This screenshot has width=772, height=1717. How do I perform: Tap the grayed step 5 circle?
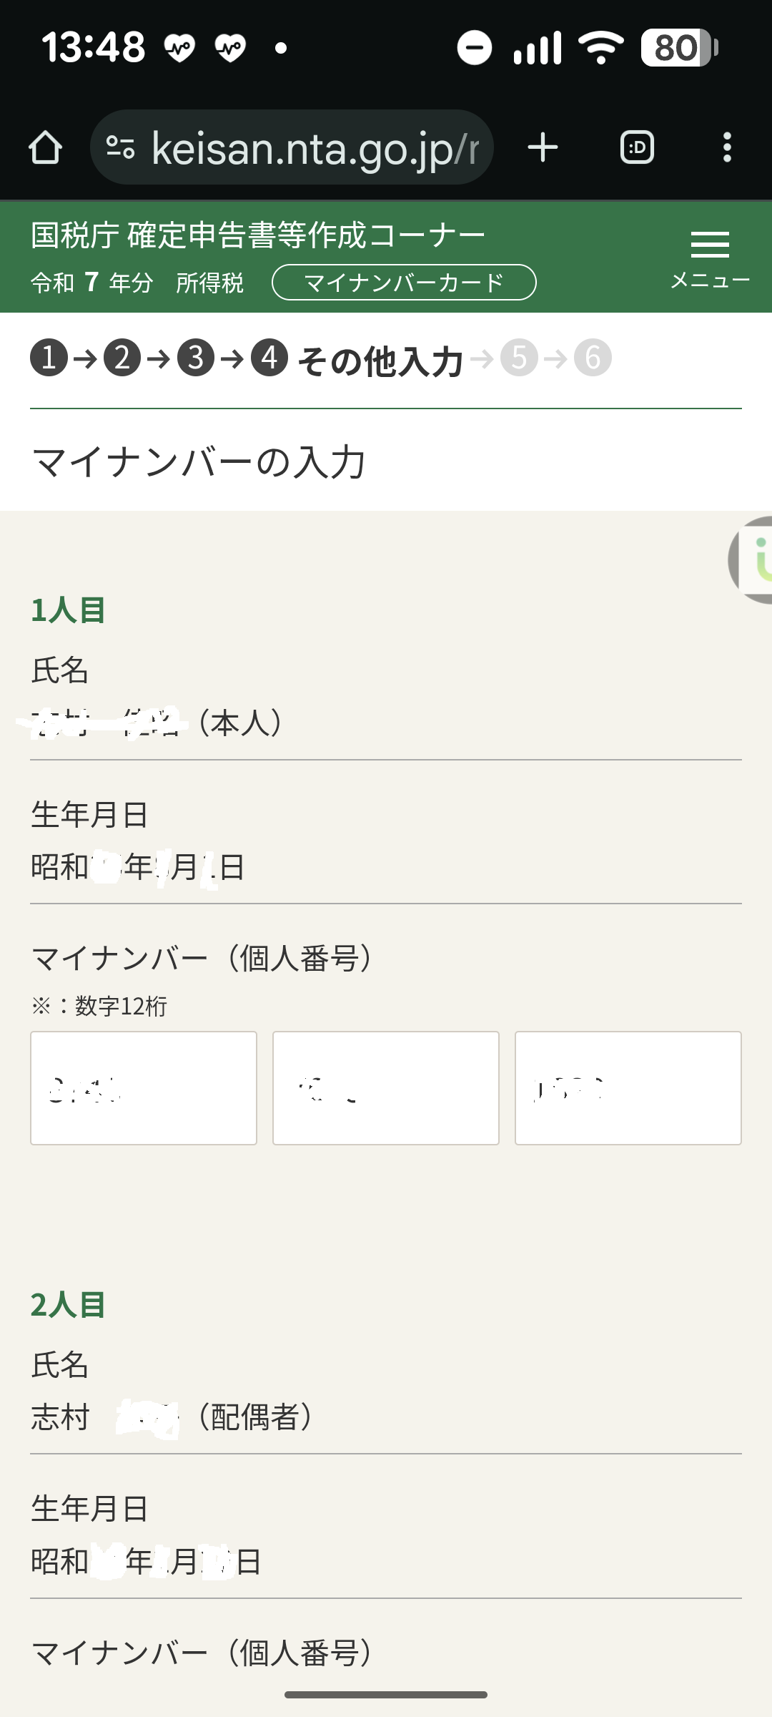click(x=519, y=358)
